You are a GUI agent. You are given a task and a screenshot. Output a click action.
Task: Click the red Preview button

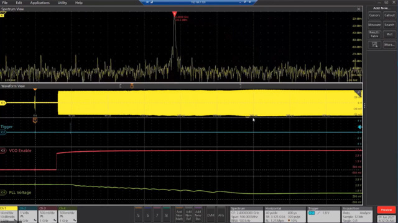click(386, 210)
